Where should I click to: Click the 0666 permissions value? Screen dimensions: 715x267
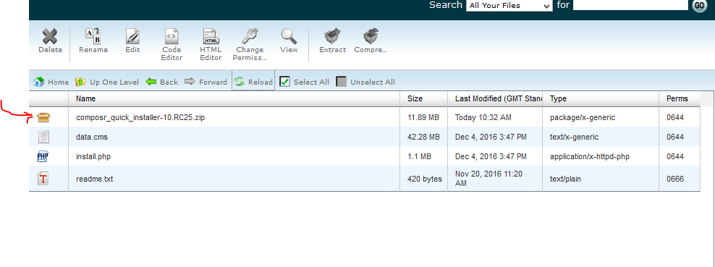tap(675, 179)
